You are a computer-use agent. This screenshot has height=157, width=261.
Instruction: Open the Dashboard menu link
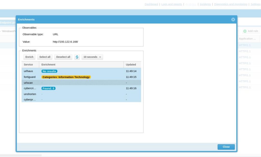151,4
